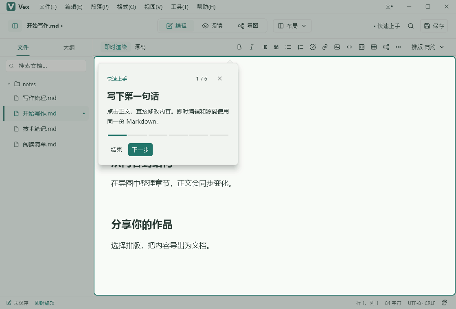Viewport: 456px width, 309px height.
Task: Click the 搜索文档 search field
Action: [46, 66]
